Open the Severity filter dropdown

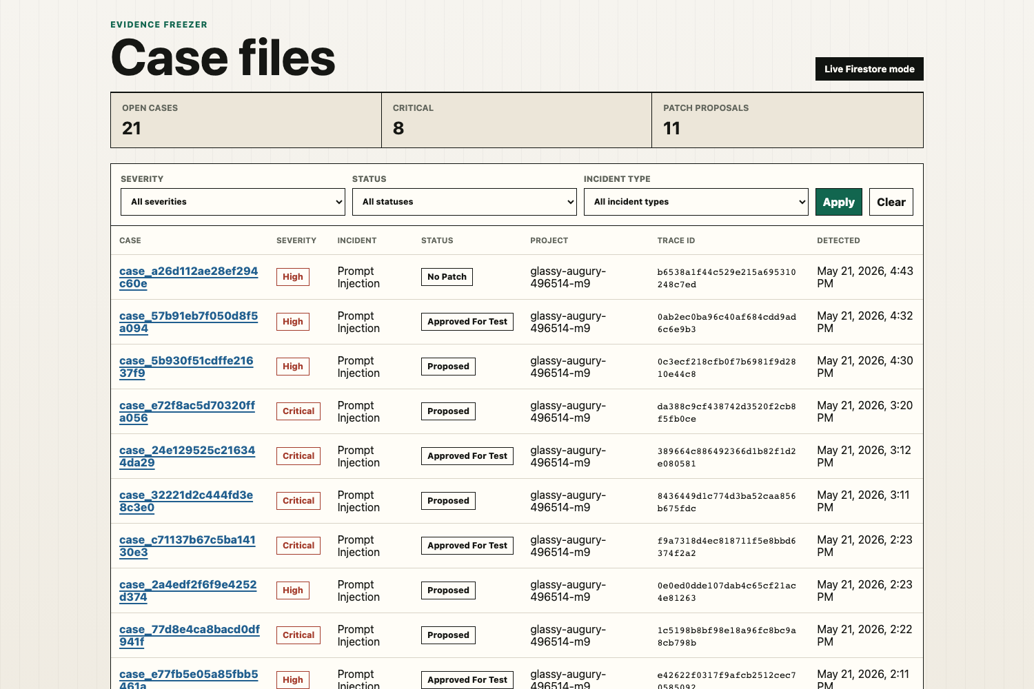click(233, 202)
